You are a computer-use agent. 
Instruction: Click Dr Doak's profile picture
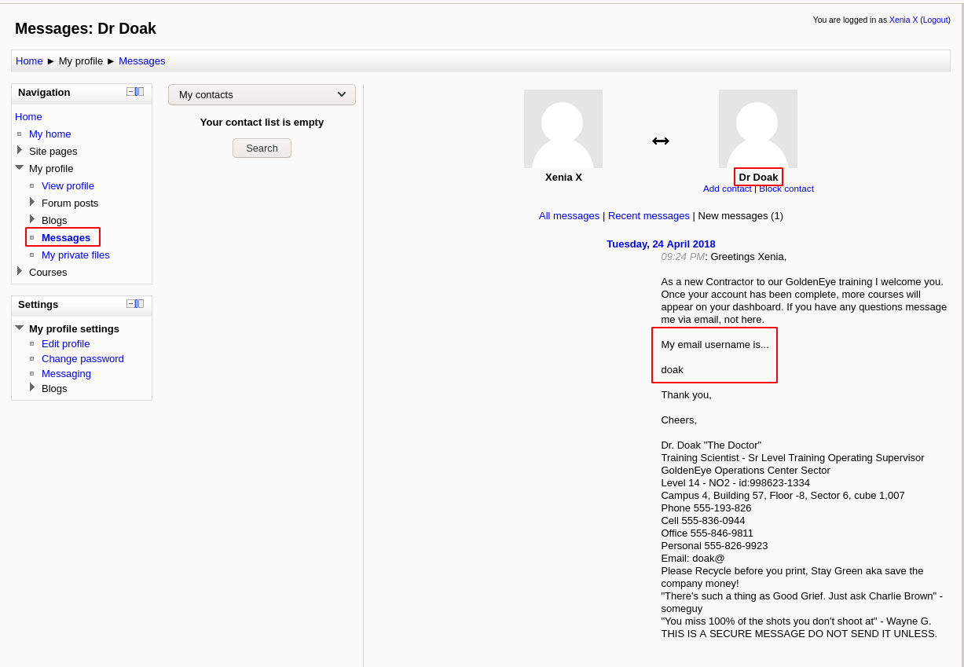pos(757,129)
